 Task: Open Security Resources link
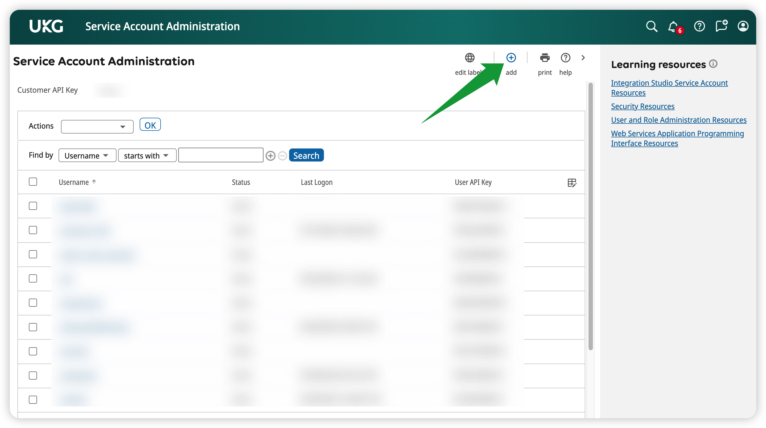642,106
